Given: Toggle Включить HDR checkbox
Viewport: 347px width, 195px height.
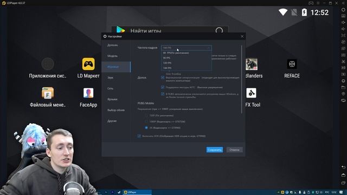Looking at the screenshot, I should coord(139,136).
